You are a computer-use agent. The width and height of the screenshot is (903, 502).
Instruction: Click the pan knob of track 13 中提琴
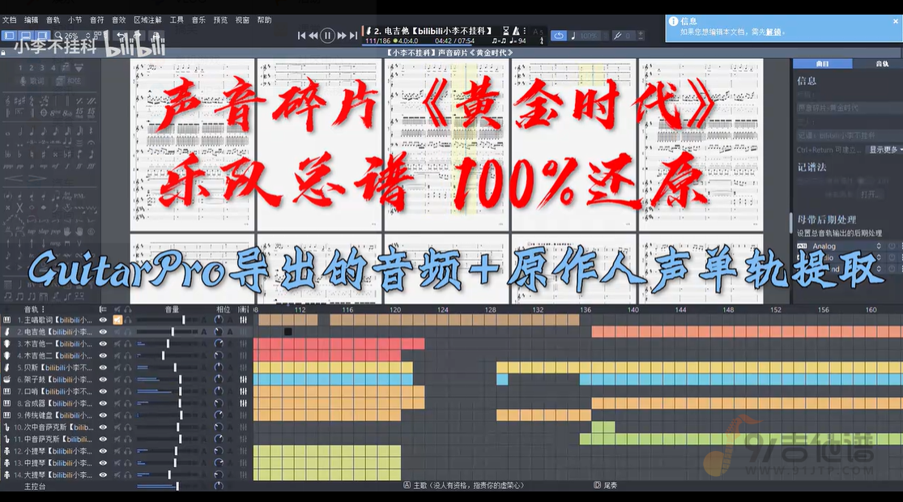(219, 463)
